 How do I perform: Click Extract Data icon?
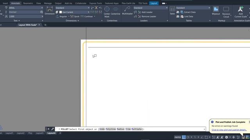click(x=182, y=12)
